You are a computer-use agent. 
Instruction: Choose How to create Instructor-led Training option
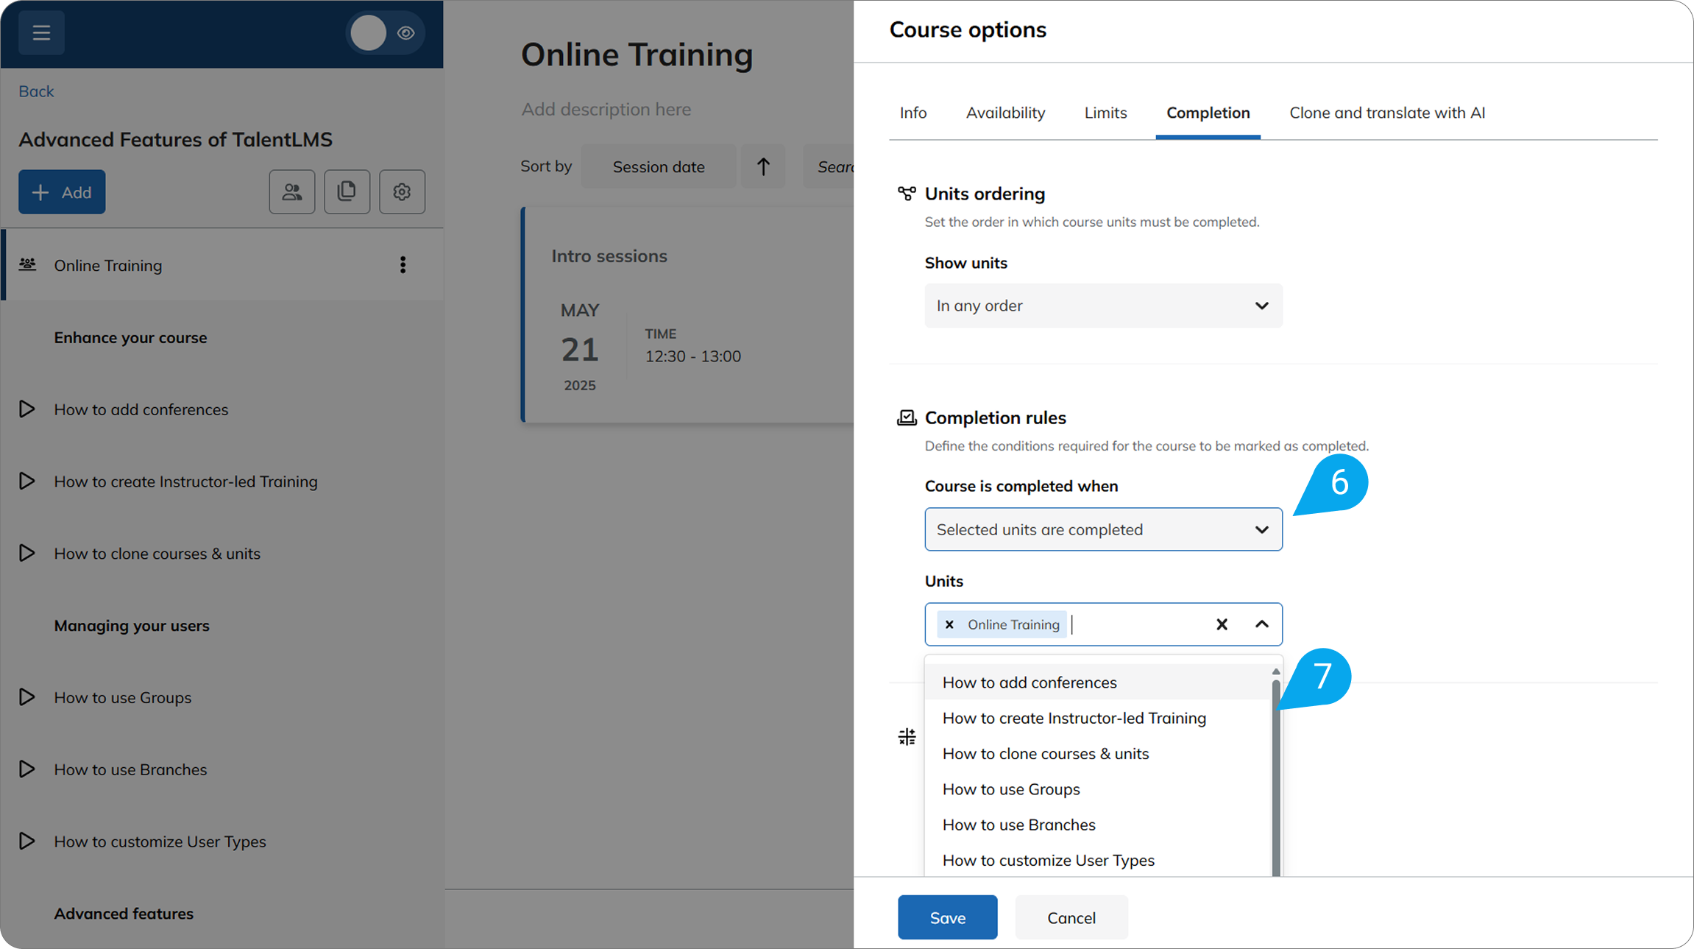click(x=1098, y=718)
